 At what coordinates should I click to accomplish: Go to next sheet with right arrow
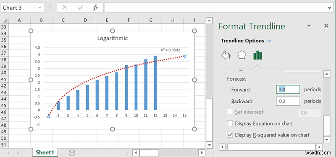[18, 153]
